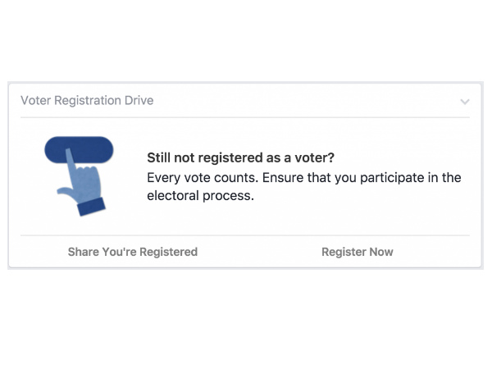
Task: Click the word 'Register' in right action
Action: point(344,252)
